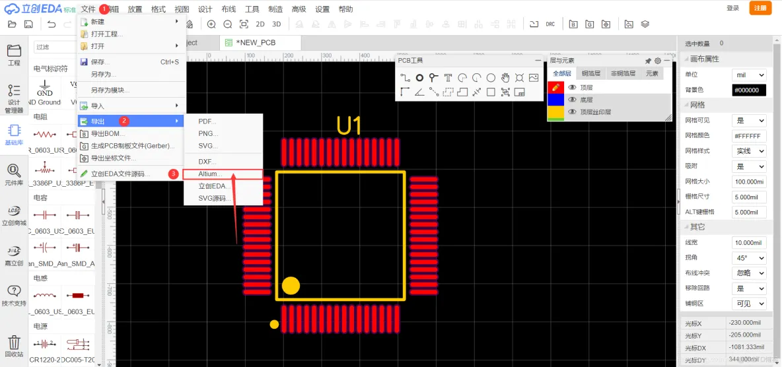Open layer settings gear in 层与元素
This screenshot has width=782, height=367.
tap(658, 61)
